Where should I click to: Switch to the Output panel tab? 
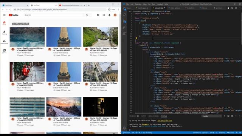tap(144, 116)
